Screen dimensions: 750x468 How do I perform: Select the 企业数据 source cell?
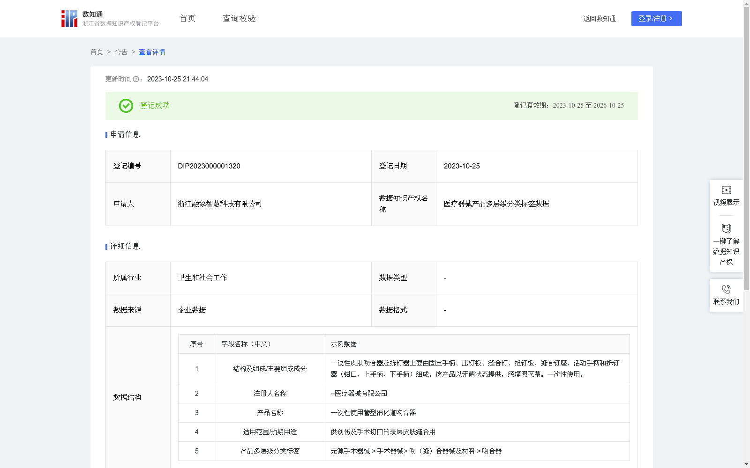[x=271, y=310]
